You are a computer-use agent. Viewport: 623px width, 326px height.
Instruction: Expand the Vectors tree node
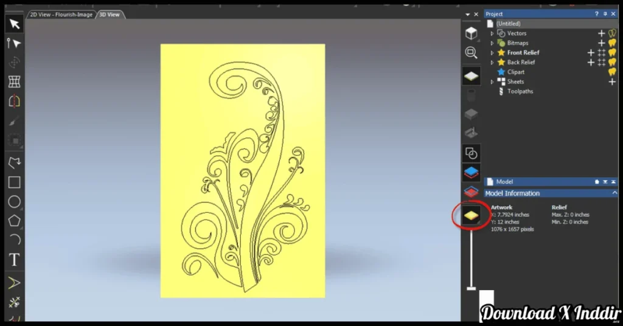tap(492, 33)
